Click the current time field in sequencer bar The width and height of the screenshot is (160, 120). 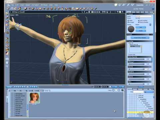pyautogui.click(x=97, y=87)
